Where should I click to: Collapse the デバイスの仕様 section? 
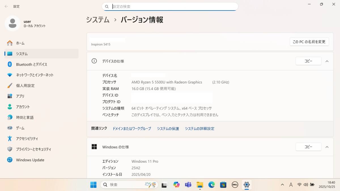coord(327,61)
